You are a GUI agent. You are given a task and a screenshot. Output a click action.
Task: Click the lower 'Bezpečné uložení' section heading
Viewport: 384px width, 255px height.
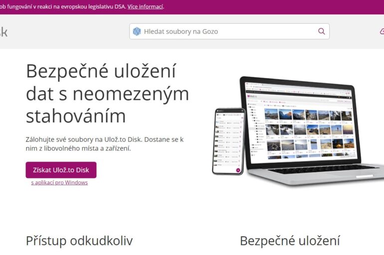coord(289,241)
